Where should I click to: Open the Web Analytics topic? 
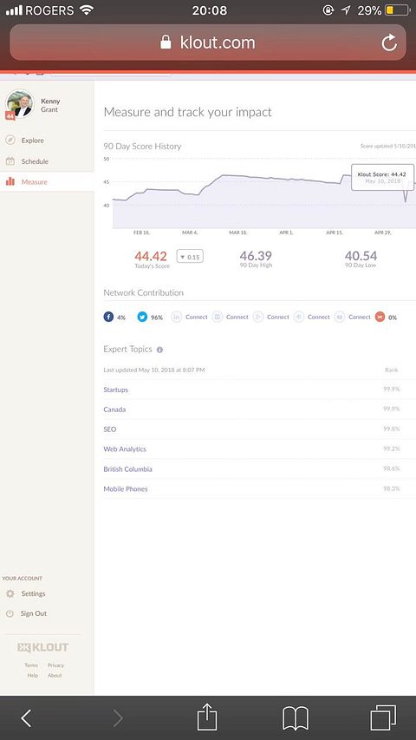(x=125, y=449)
